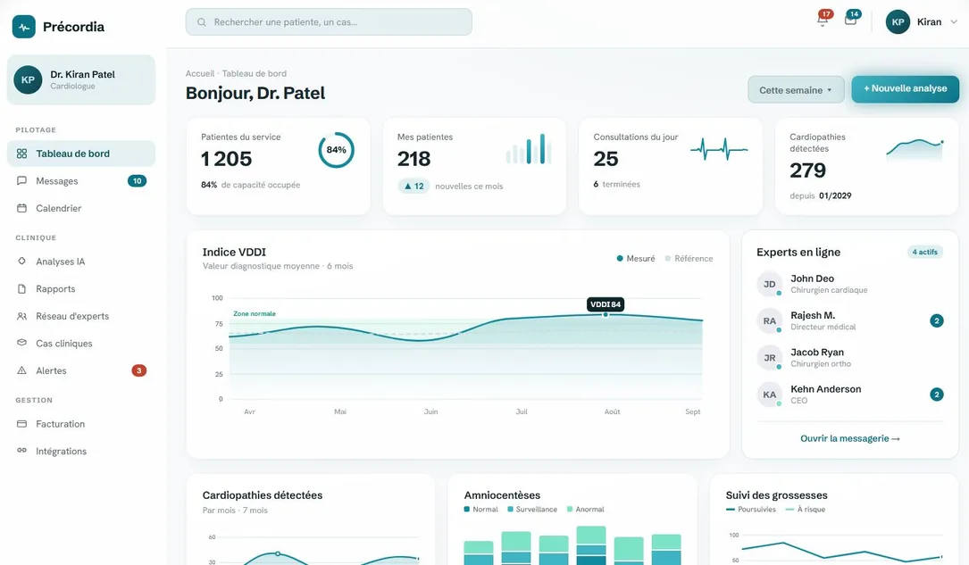
Task: Click Rajesh M.'s RA avatar
Action: (769, 321)
